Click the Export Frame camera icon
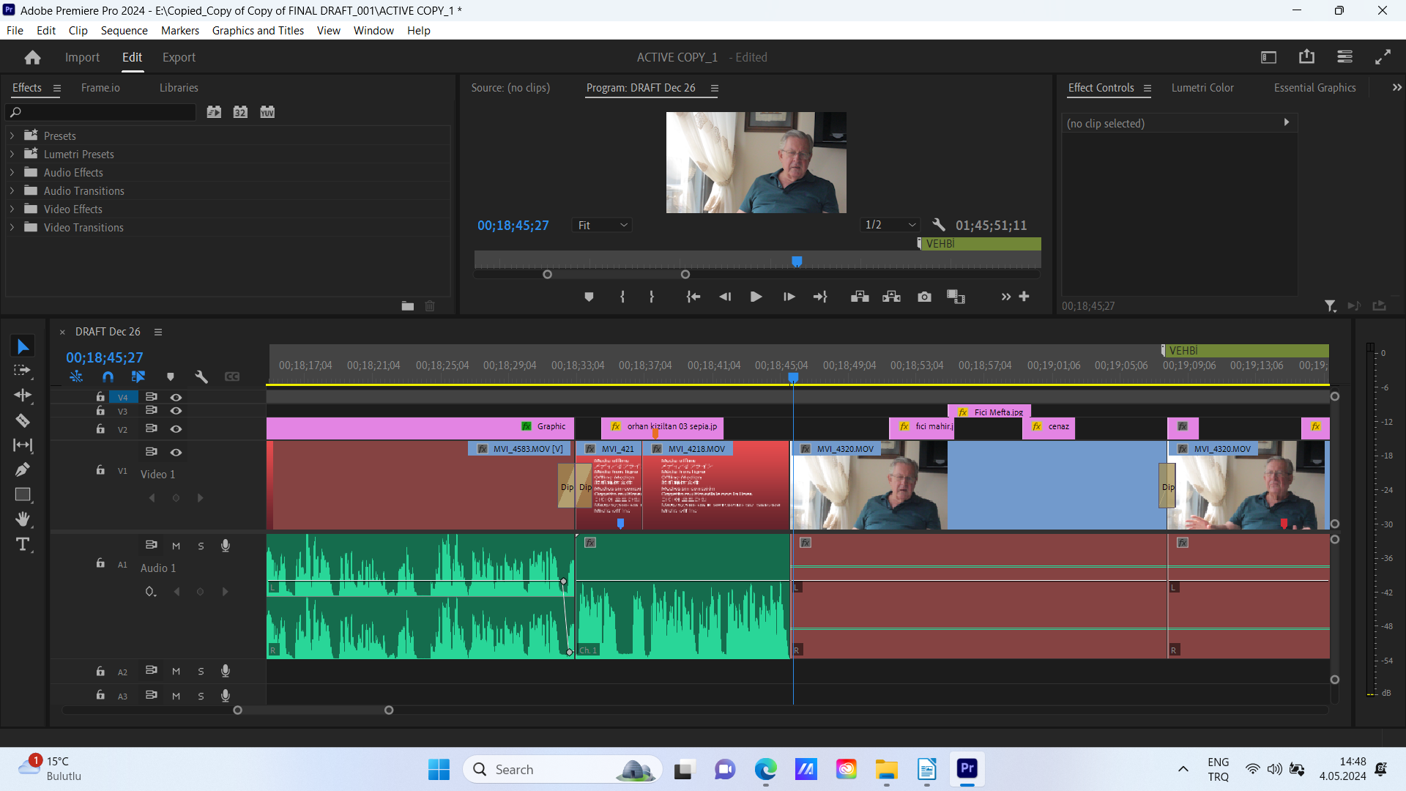This screenshot has width=1406, height=791. point(923,297)
